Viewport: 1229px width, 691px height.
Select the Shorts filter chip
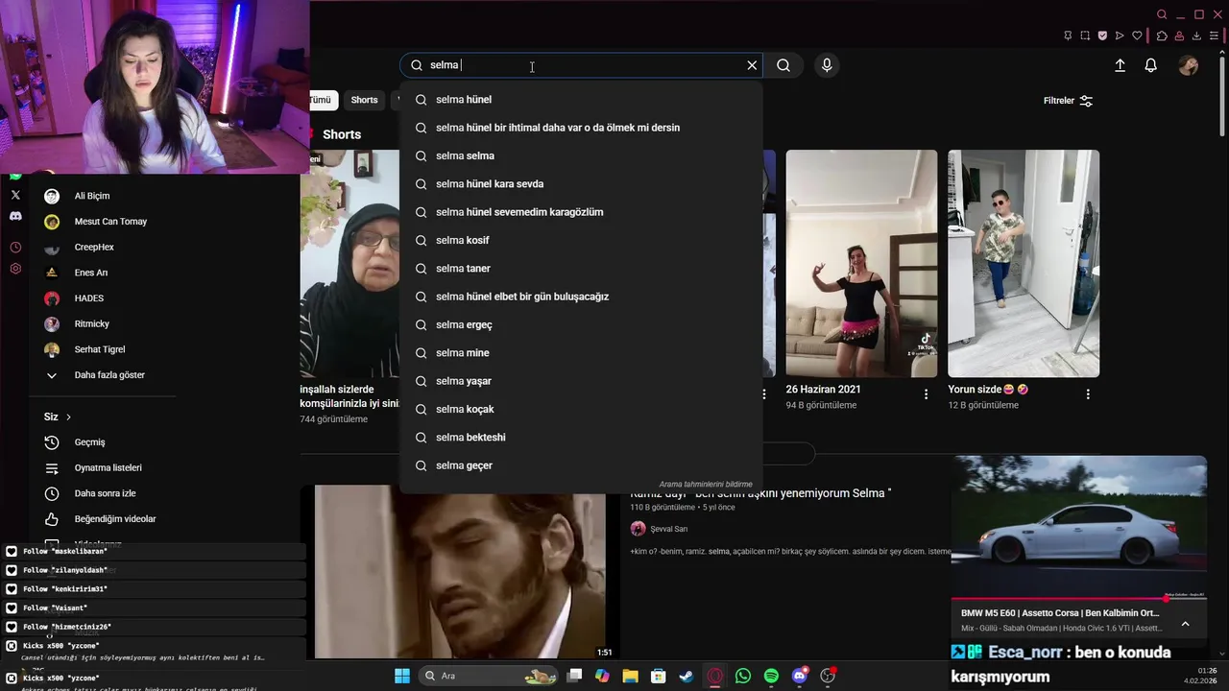[x=364, y=100]
